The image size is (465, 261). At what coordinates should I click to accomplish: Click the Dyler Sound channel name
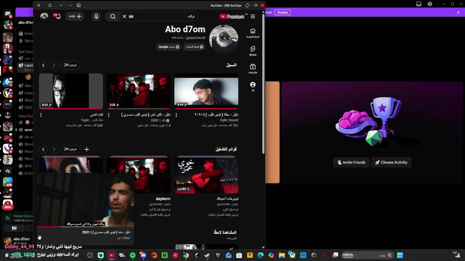tap(229, 120)
